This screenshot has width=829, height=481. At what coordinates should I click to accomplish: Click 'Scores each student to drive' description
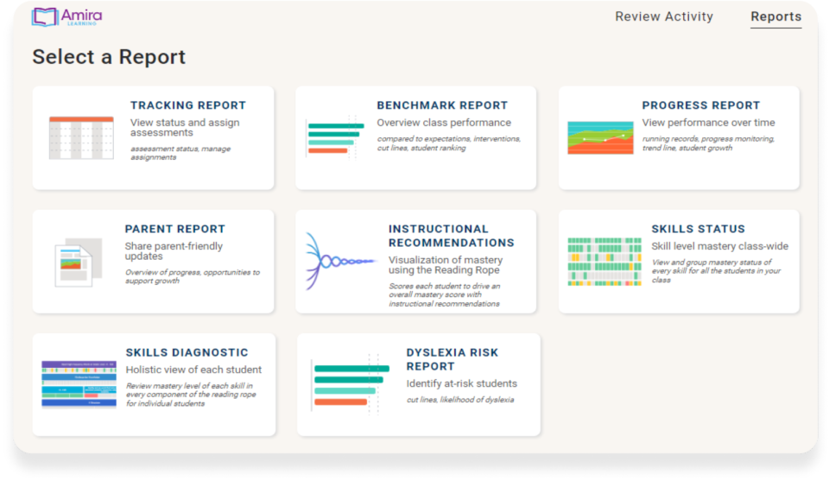pos(444,295)
